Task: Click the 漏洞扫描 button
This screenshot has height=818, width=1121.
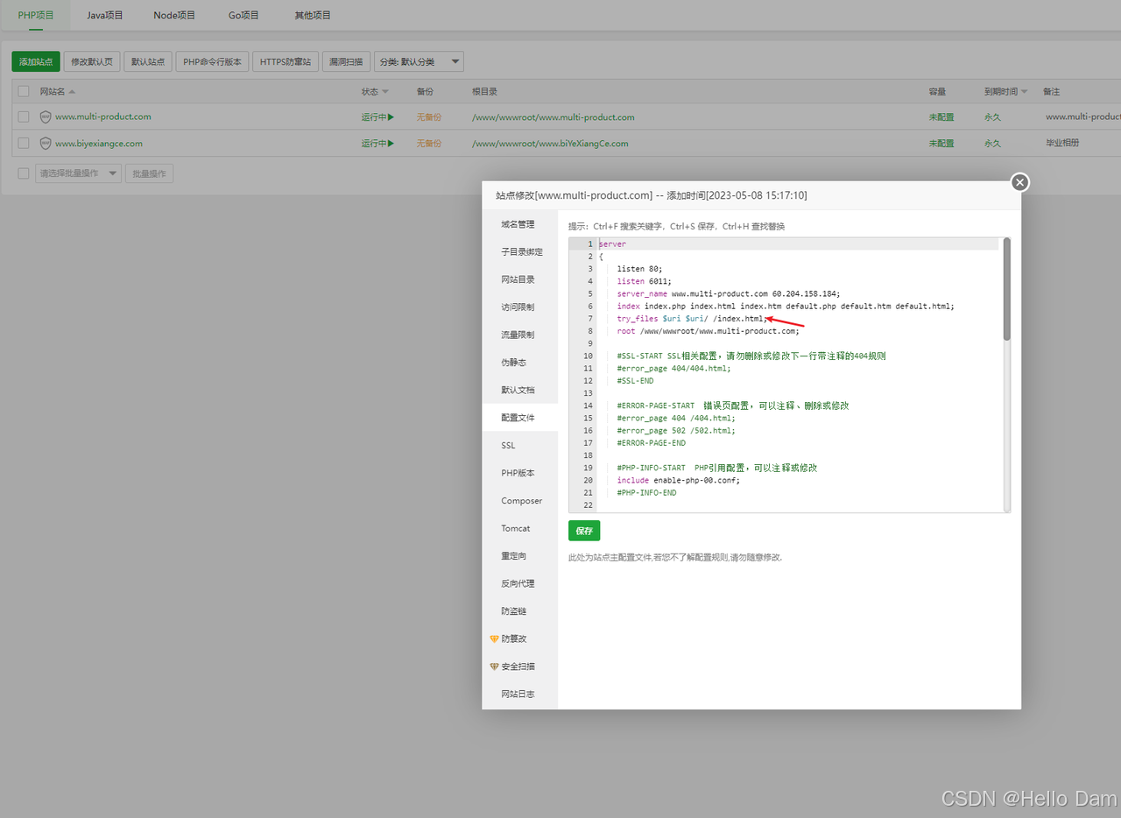Action: [346, 61]
